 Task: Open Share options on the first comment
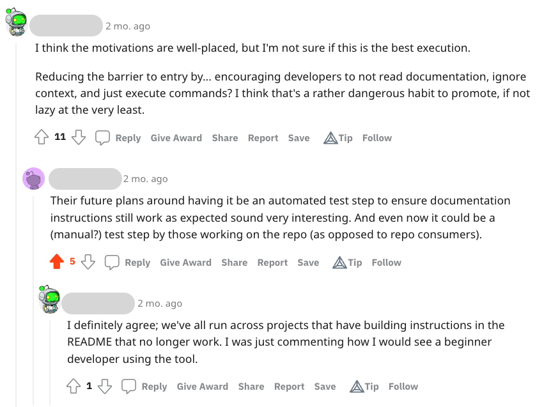225,137
